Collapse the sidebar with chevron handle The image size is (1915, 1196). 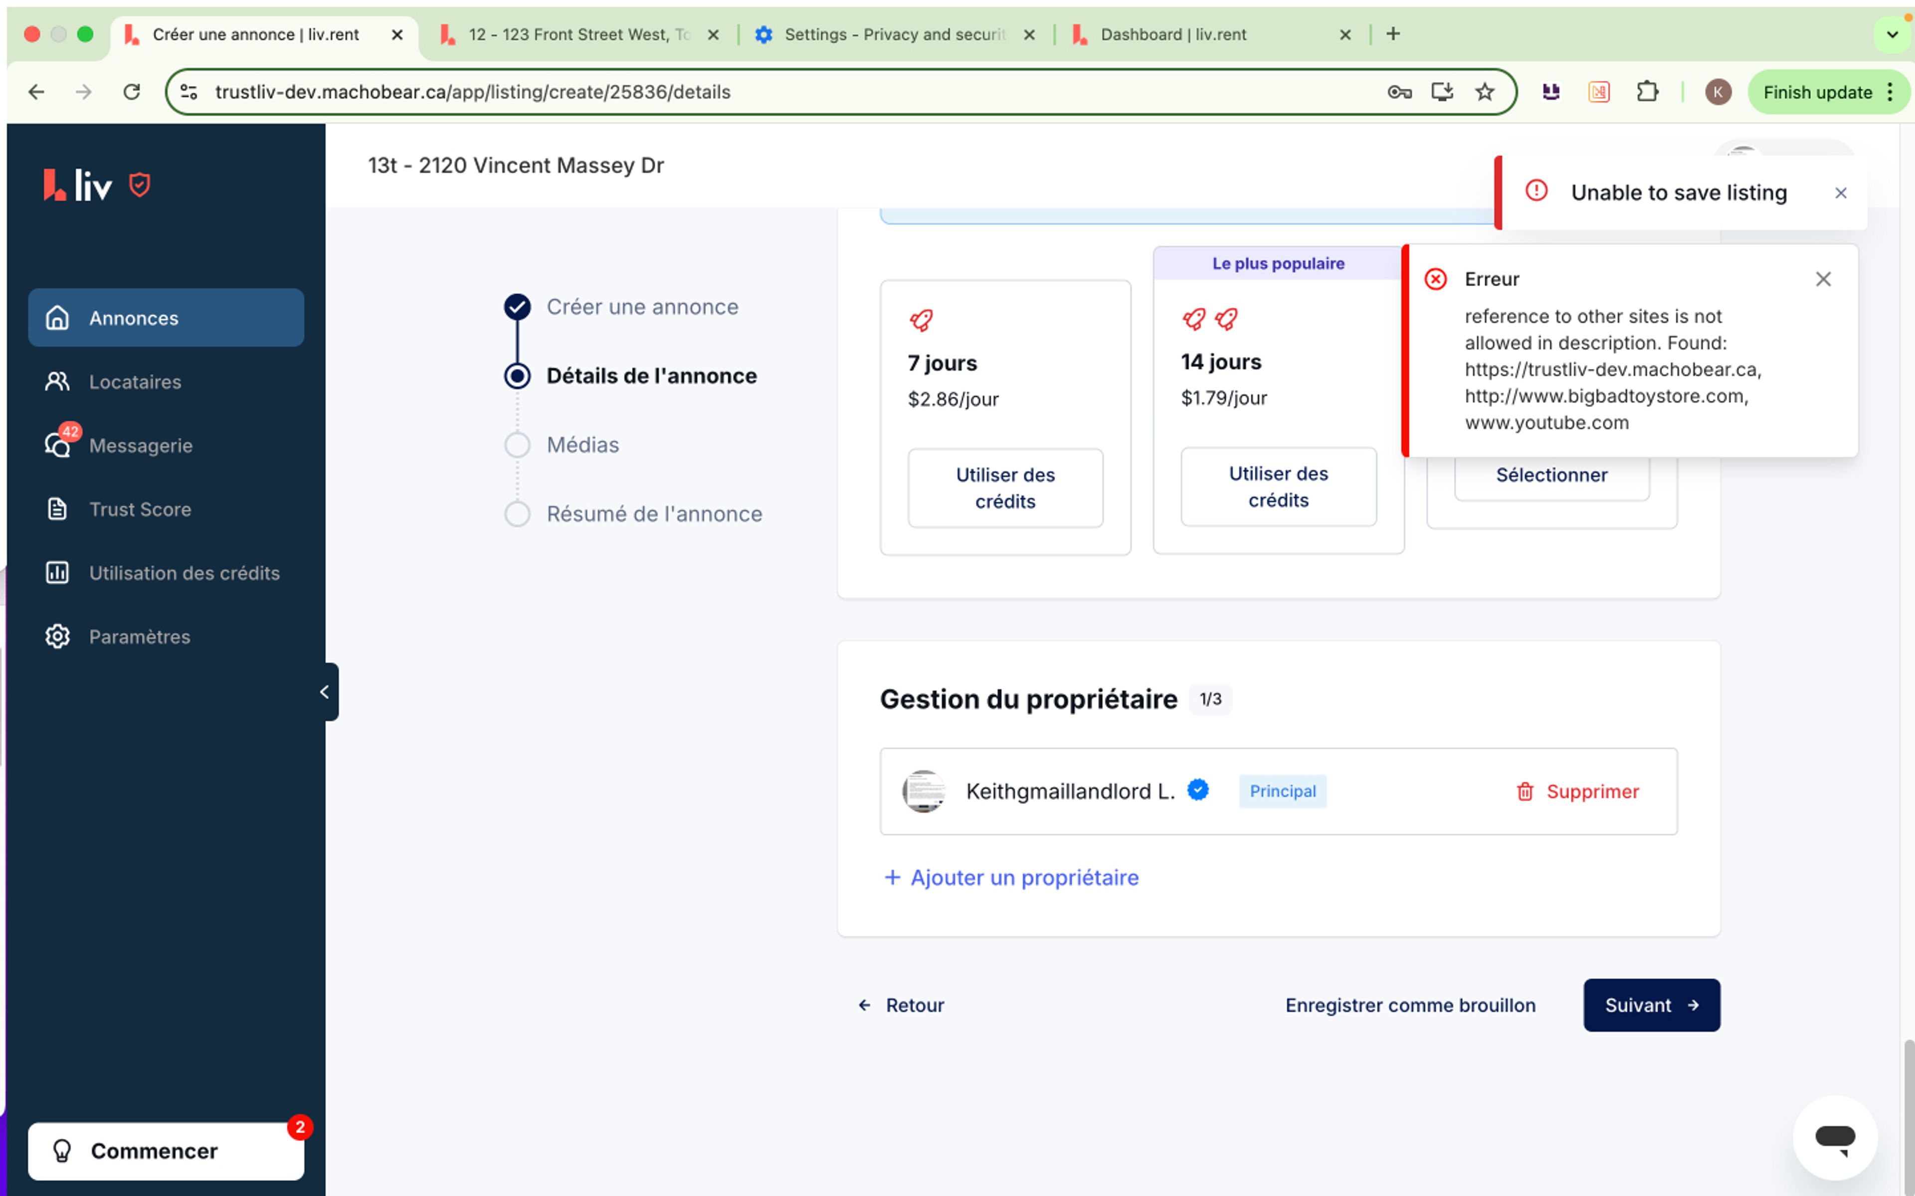click(x=325, y=692)
